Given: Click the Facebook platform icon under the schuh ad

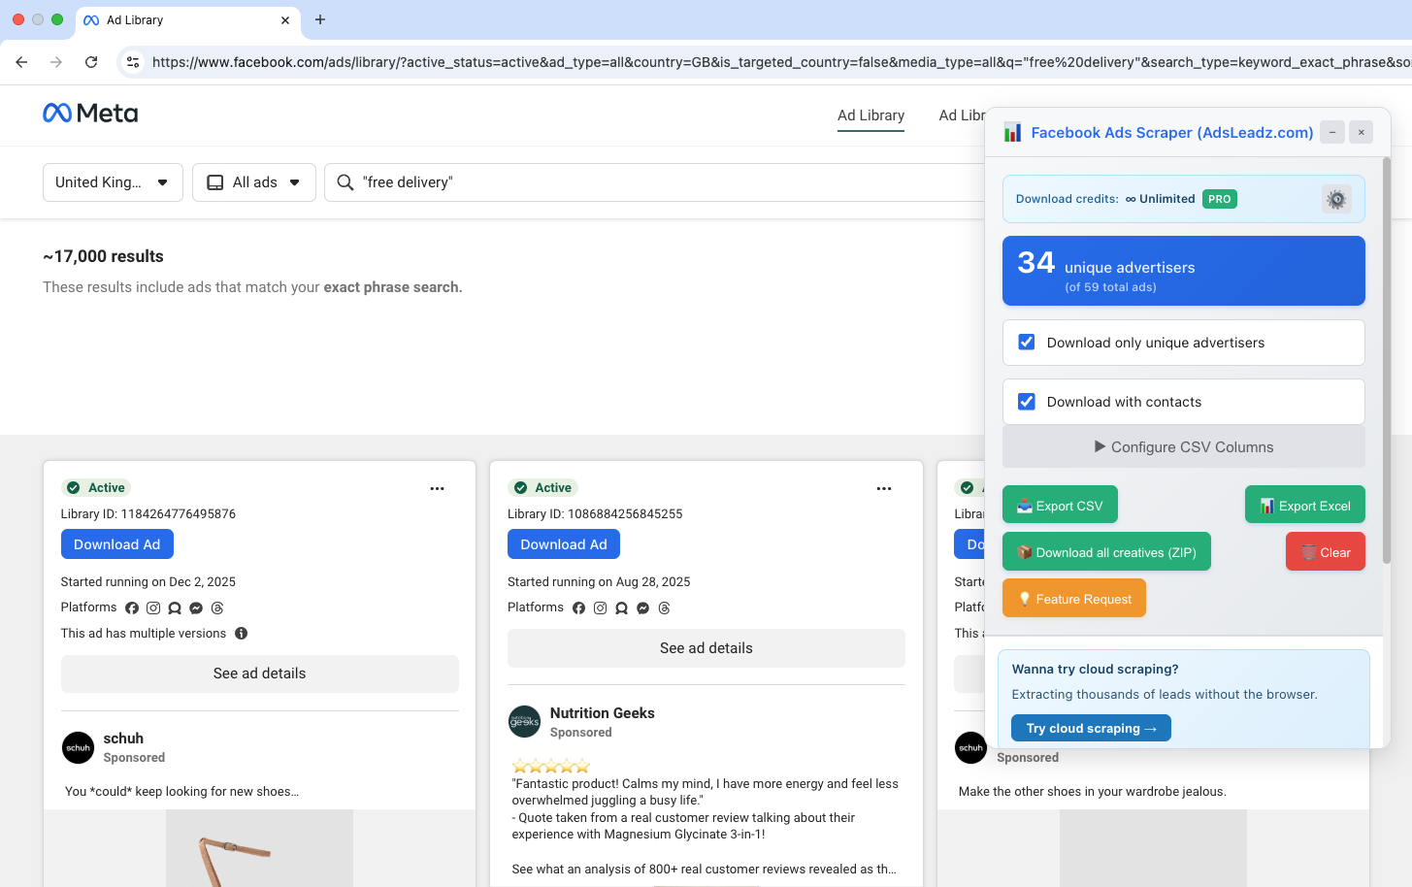Looking at the screenshot, I should point(132,608).
